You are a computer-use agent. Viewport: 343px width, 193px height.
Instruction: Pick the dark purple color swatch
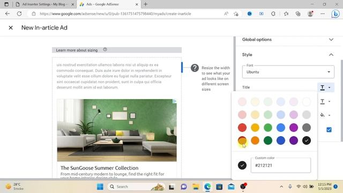pos(294,140)
